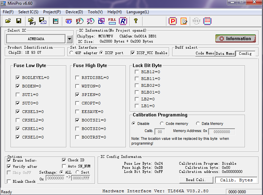This screenshot has height=195, width=263.
Task: Click the FILL buffer icon
Action: coord(112,21)
